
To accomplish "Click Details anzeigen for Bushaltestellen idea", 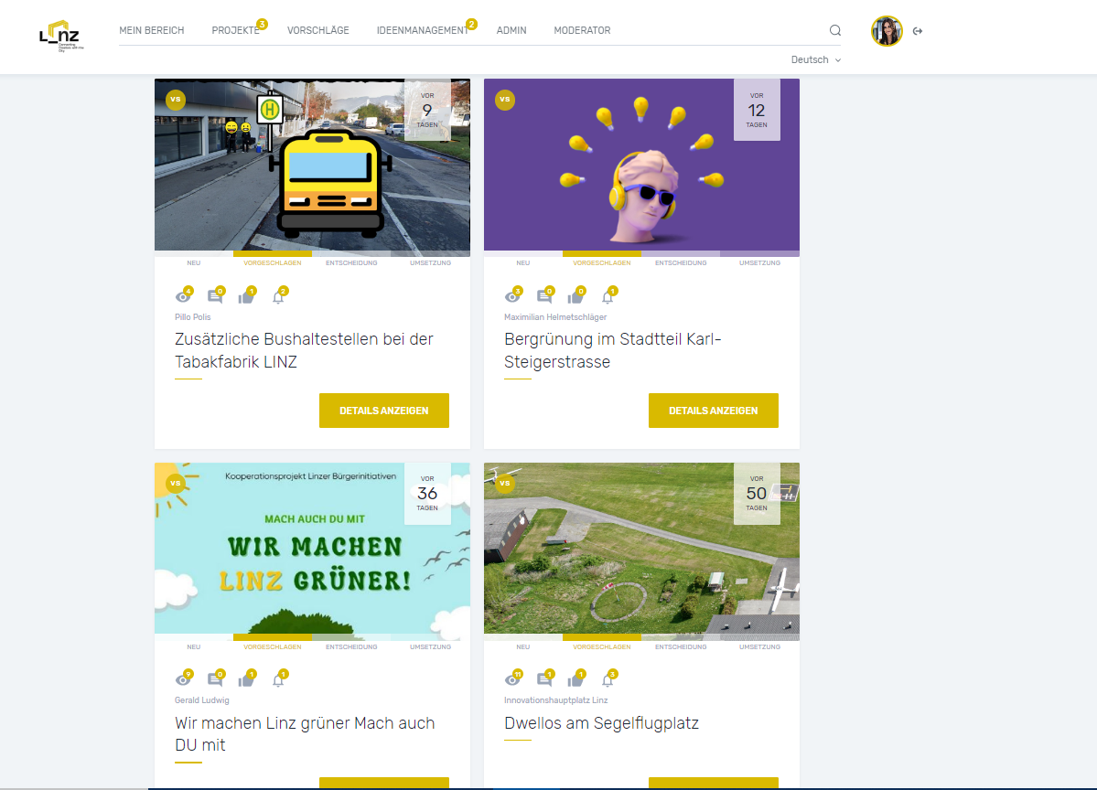I will [x=384, y=411].
